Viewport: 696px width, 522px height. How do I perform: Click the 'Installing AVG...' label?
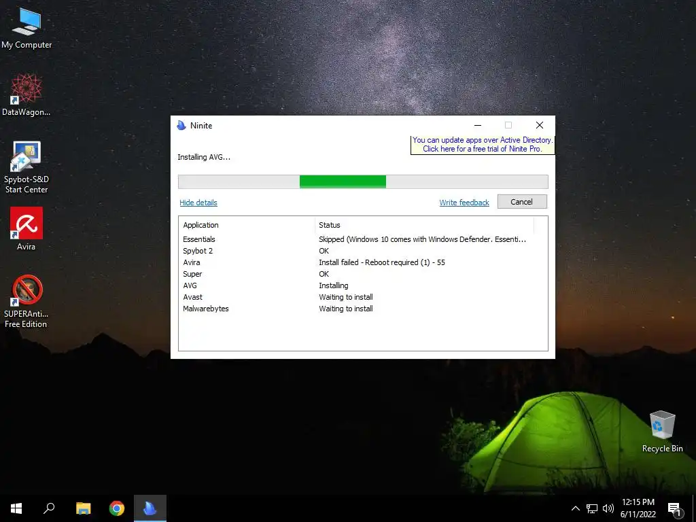coord(204,157)
